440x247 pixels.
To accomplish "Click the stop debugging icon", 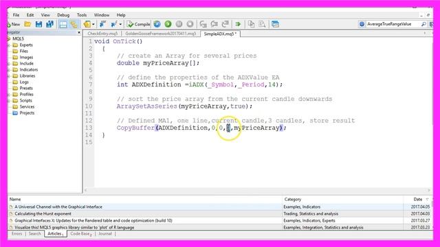I will pyautogui.click(x=190, y=25).
